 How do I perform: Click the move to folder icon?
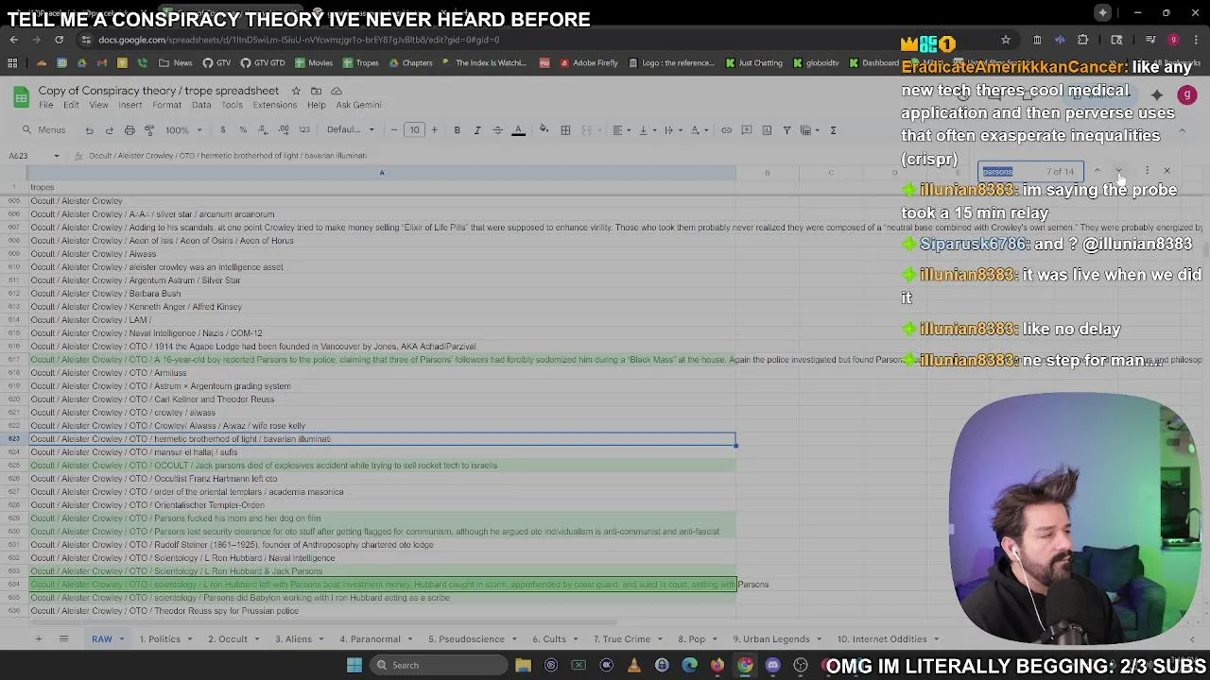point(316,91)
